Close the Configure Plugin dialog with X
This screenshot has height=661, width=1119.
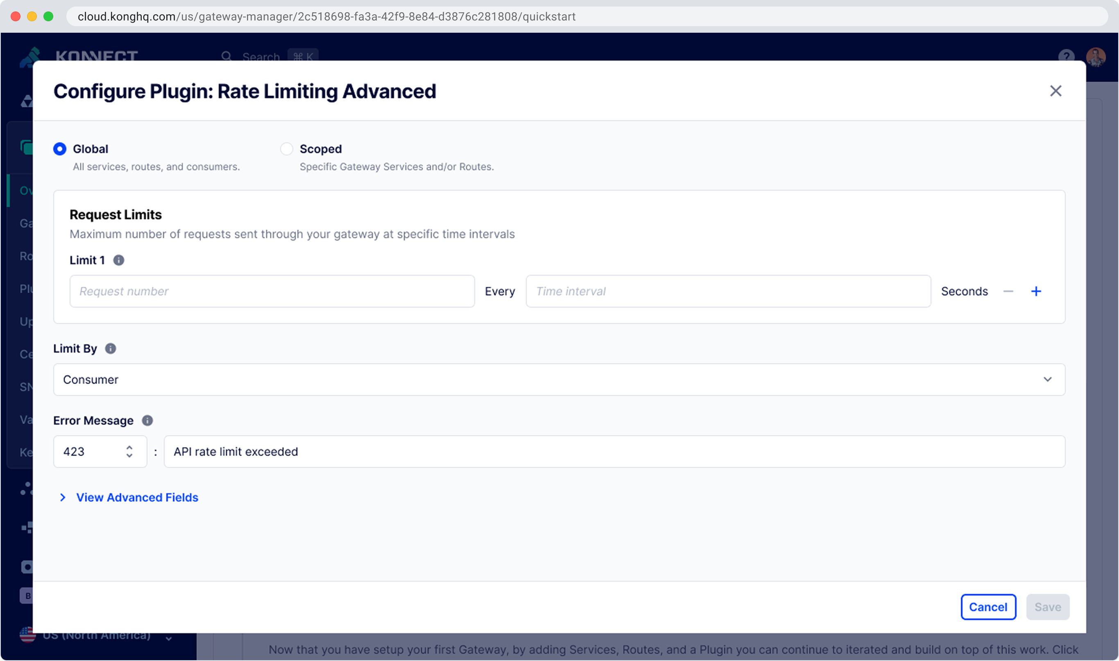click(x=1055, y=91)
